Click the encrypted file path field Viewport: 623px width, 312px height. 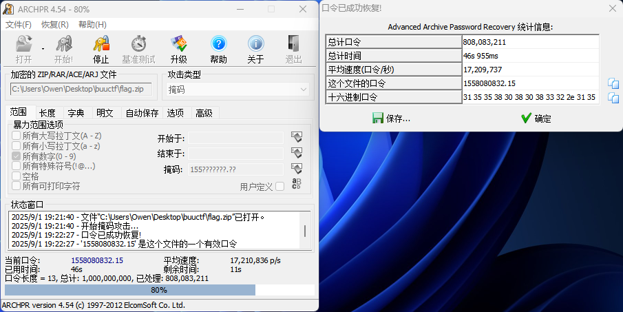click(x=81, y=89)
